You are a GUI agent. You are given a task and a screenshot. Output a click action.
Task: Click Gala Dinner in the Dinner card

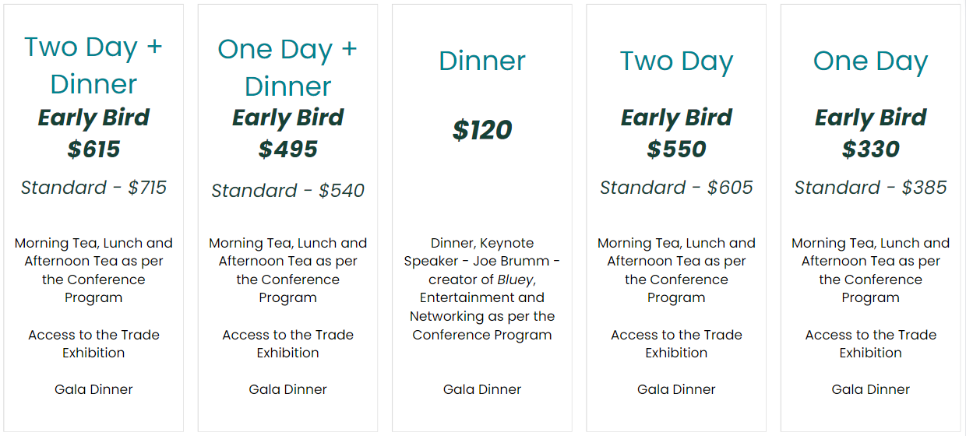click(482, 389)
